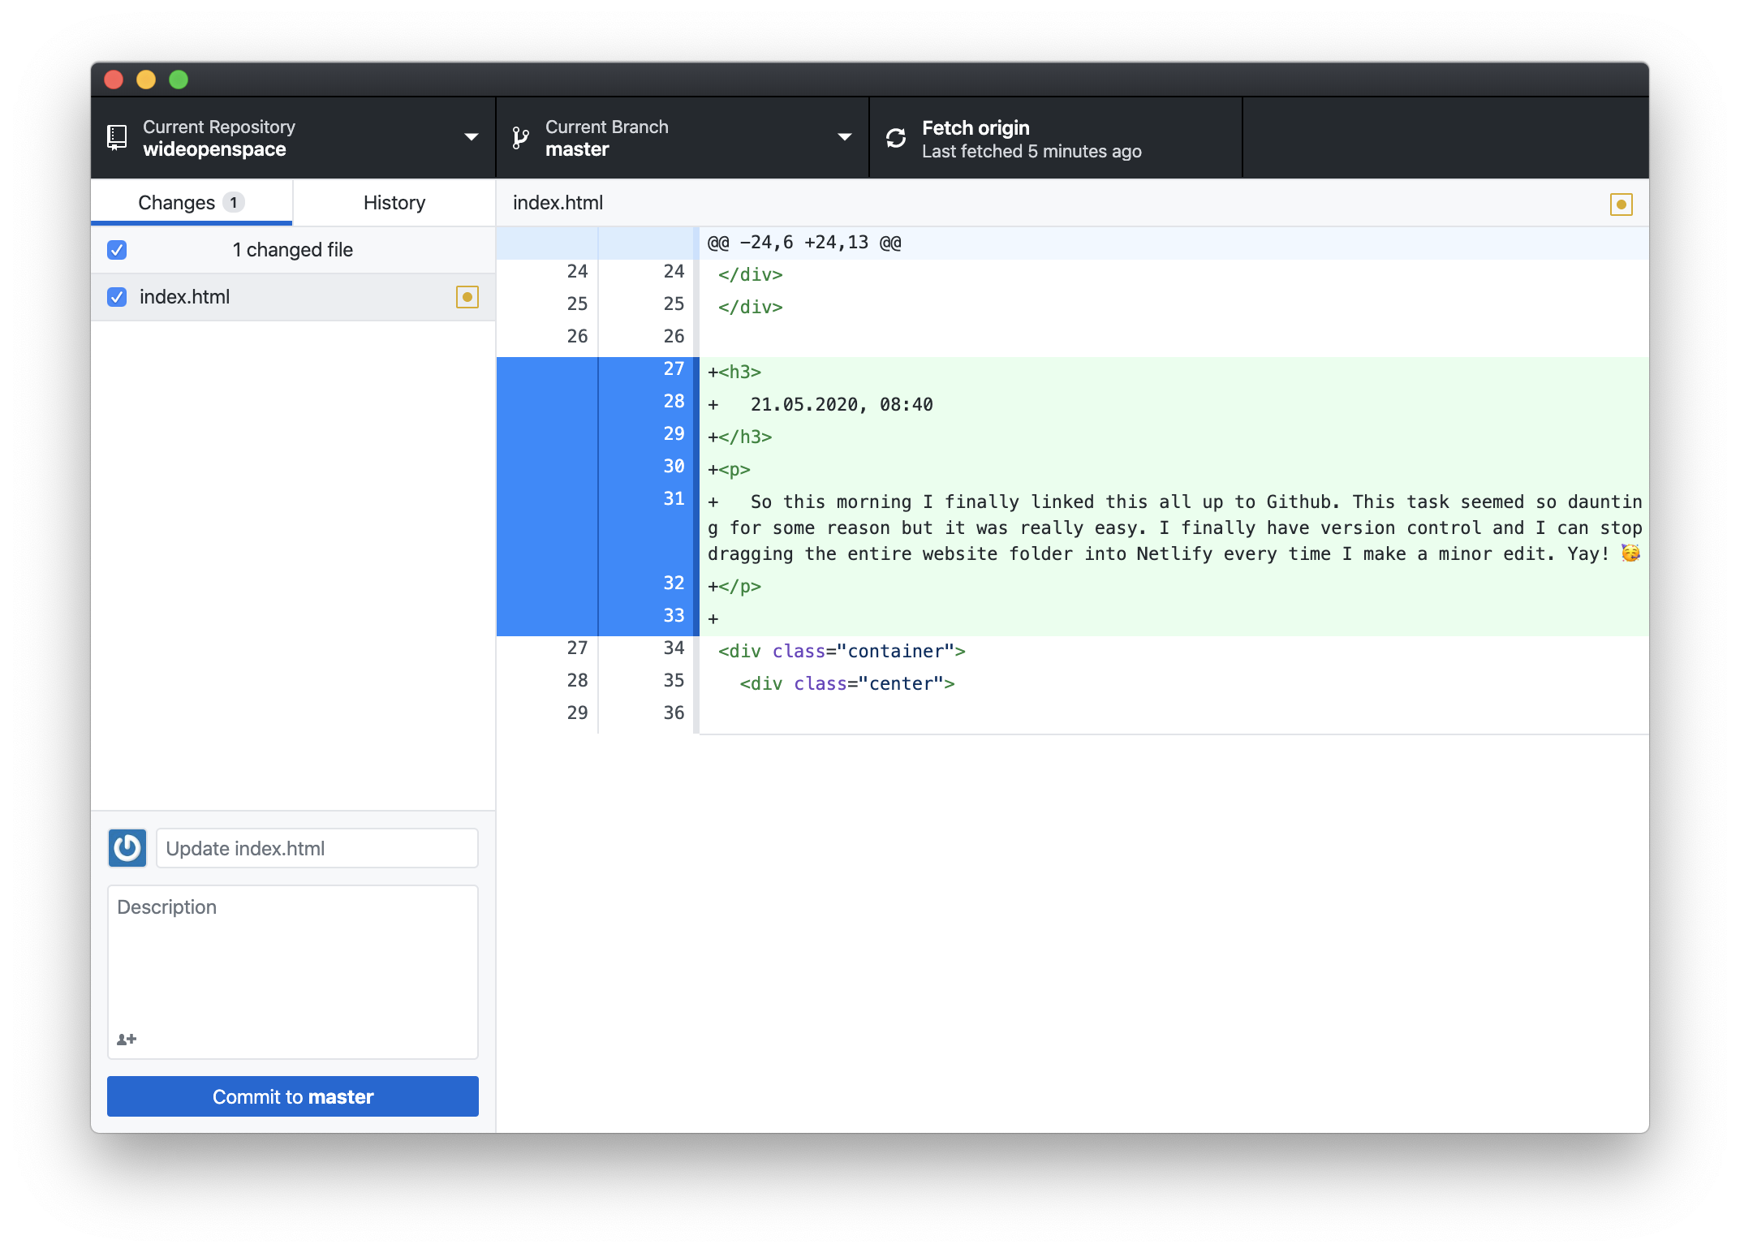
Task: Click inside the Update index.html summary field
Action: pyautogui.click(x=317, y=848)
